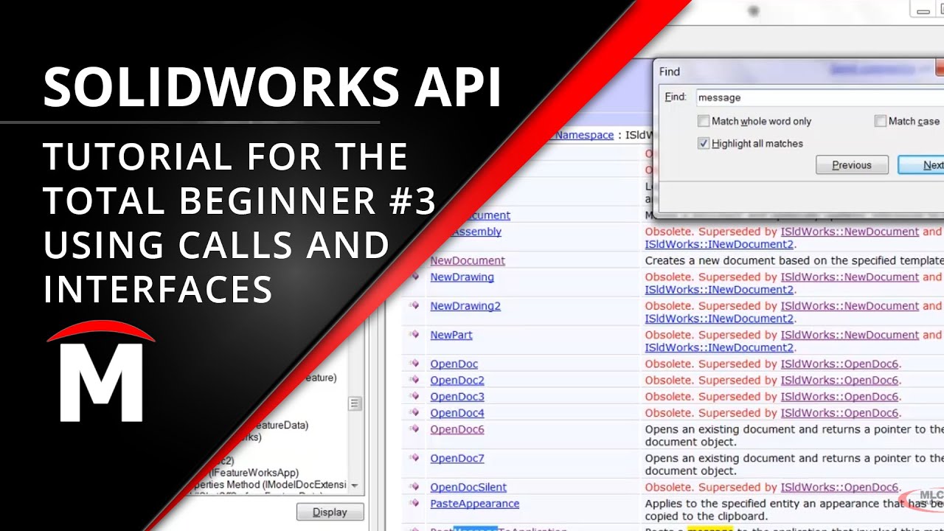
Task: Uncheck Highlight all matches
Action: (x=704, y=143)
